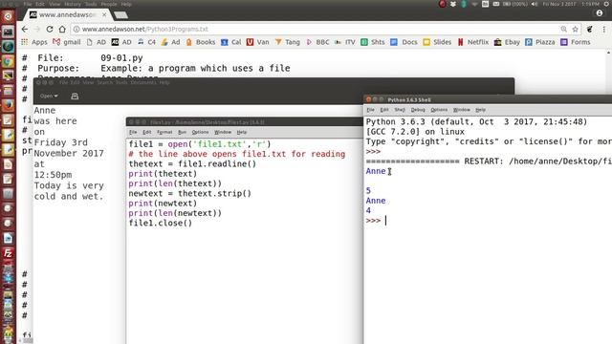The image size is (612, 344).
Task: Open the Piazza bookmark
Action: pyautogui.click(x=540, y=42)
